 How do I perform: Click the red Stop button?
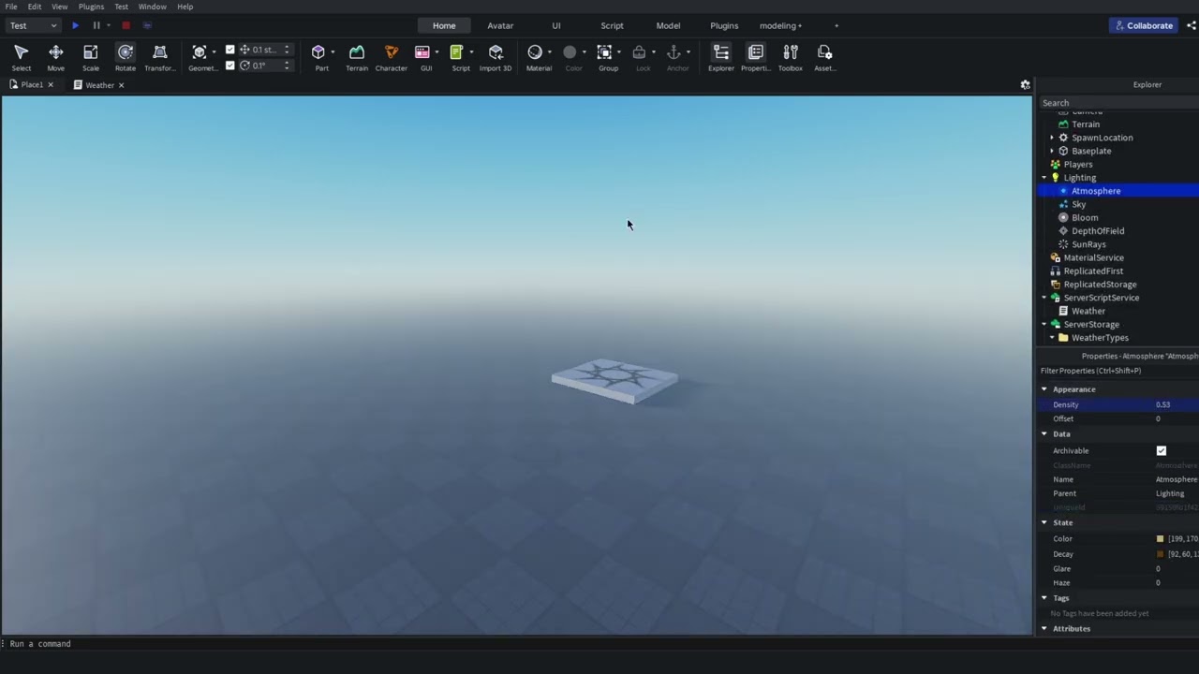click(x=126, y=25)
